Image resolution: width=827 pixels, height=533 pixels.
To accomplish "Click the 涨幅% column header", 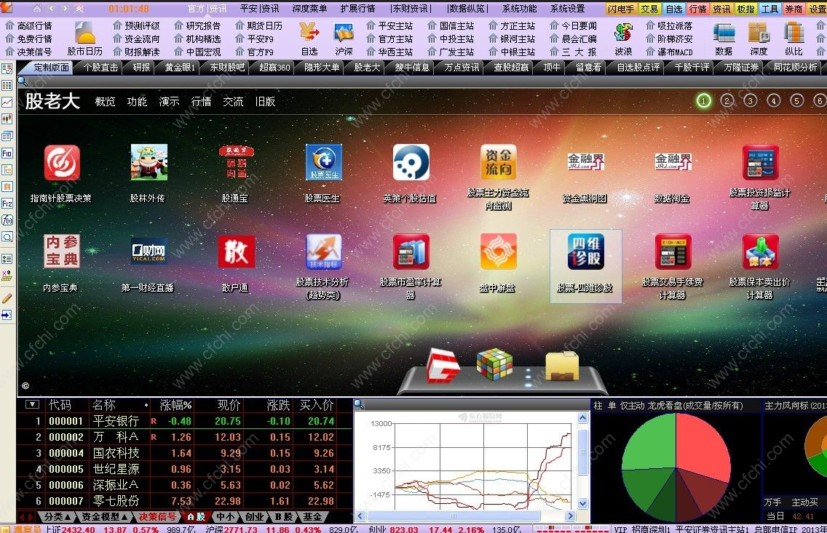I will pos(175,405).
